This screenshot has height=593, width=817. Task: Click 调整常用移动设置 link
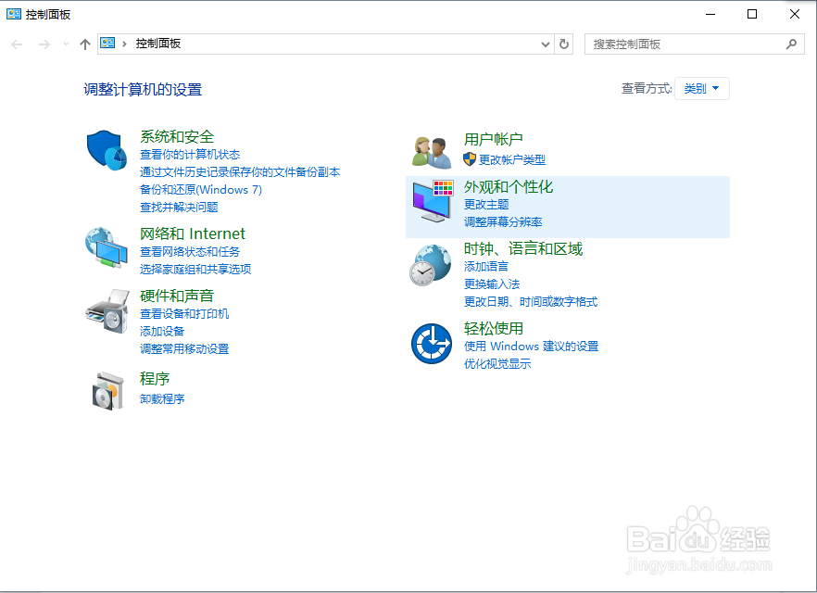(x=184, y=348)
